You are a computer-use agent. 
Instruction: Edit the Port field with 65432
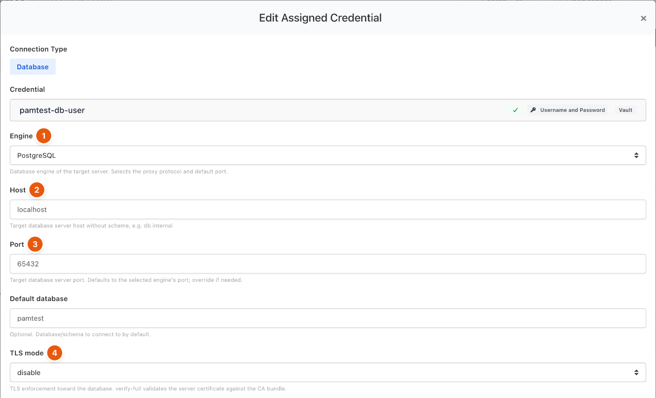click(x=328, y=264)
